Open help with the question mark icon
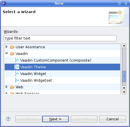This screenshot has height=127, width=130. [x=8, y=119]
